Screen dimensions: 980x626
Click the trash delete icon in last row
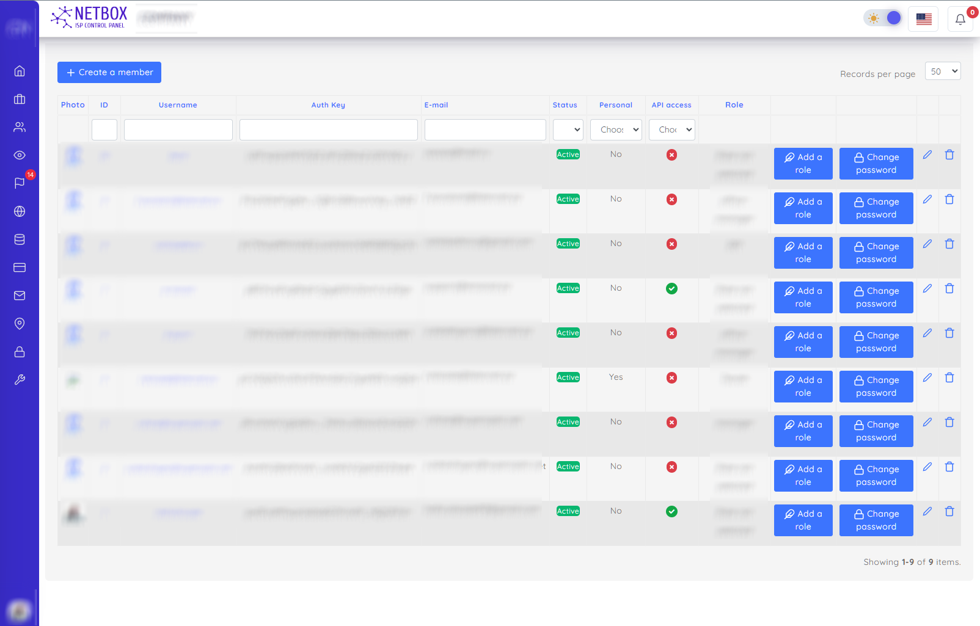[949, 512]
